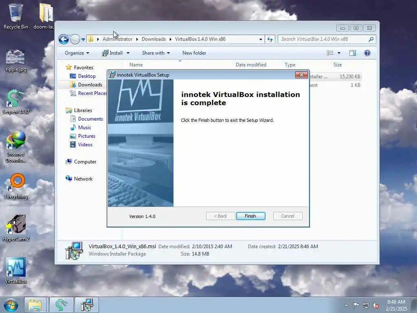Screen dimensions: 417x313
Task: Open the Organize menu
Action: [x=77, y=53]
